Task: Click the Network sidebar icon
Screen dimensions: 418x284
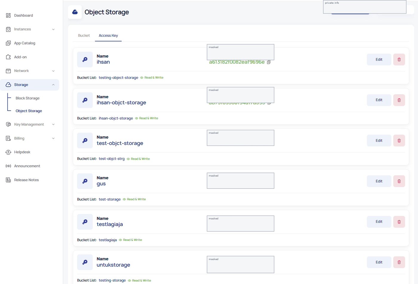Action: click(8, 71)
